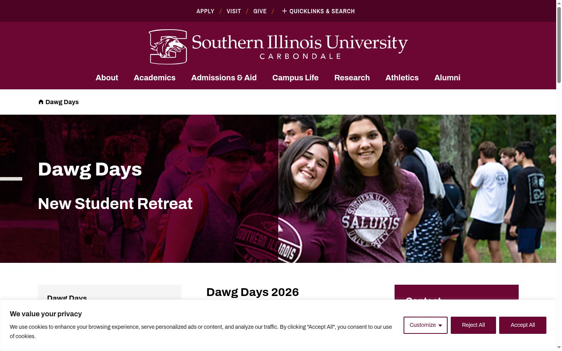Go to the Alumni section
Screen dimensions: 562x351
pos(447,78)
